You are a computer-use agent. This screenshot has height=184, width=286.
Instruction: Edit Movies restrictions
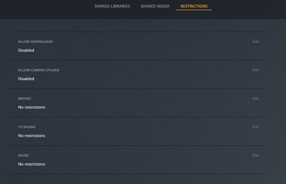tap(255, 98)
